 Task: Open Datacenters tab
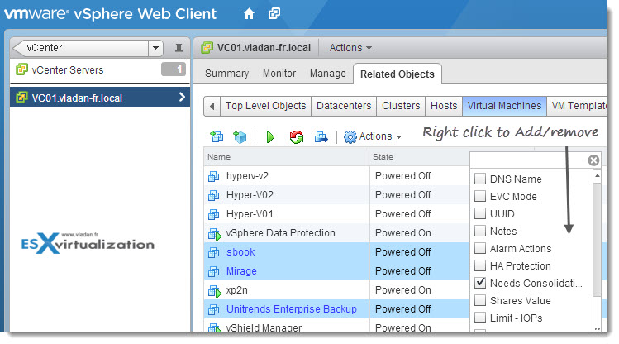(x=344, y=106)
